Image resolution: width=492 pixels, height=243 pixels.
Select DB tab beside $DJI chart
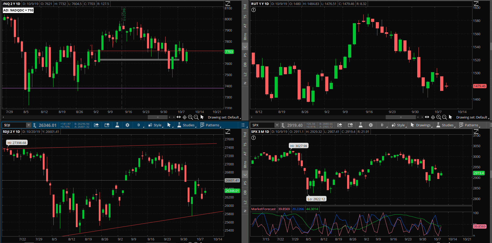click(x=245, y=192)
